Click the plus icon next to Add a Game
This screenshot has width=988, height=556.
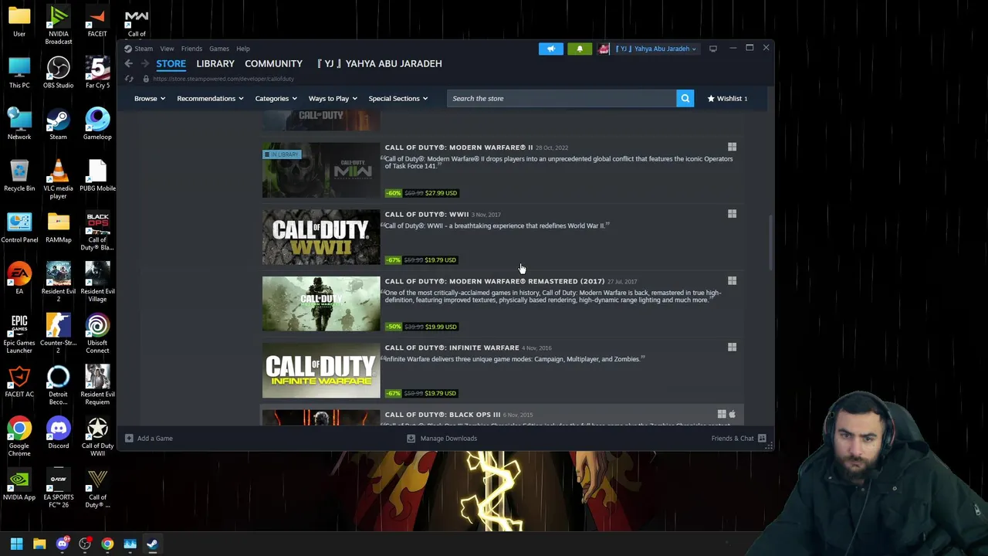[x=129, y=438]
